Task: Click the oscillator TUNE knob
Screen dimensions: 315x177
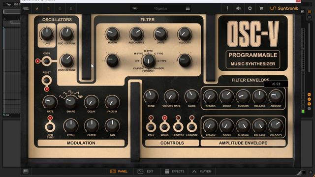Action: (47, 34)
